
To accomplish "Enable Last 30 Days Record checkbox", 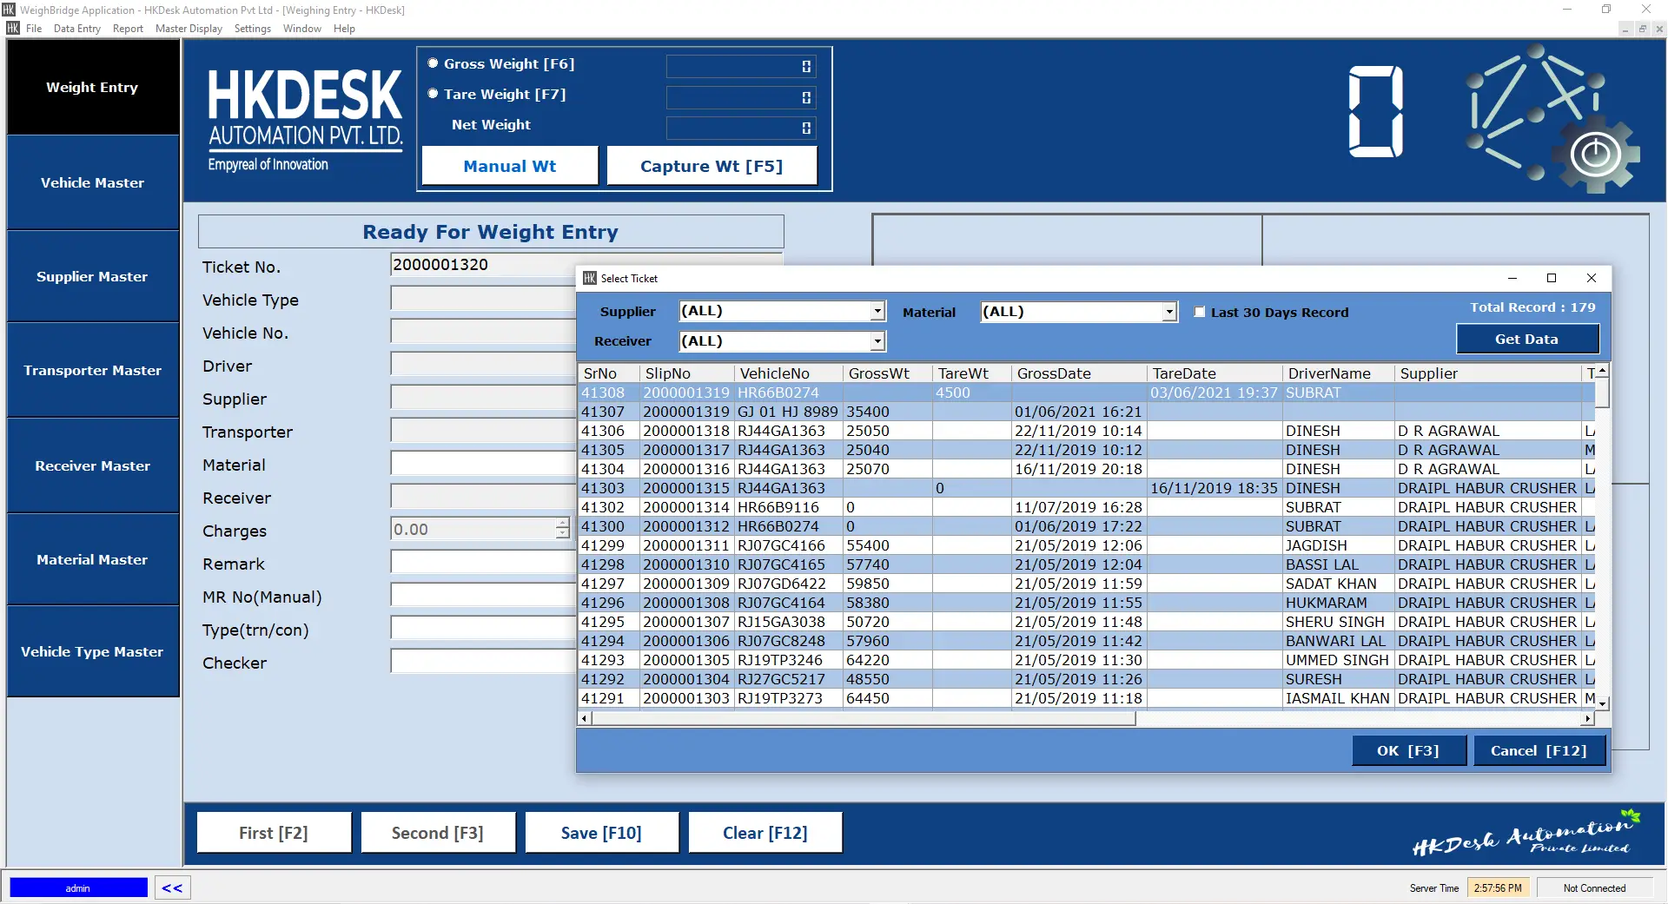I will (1200, 312).
